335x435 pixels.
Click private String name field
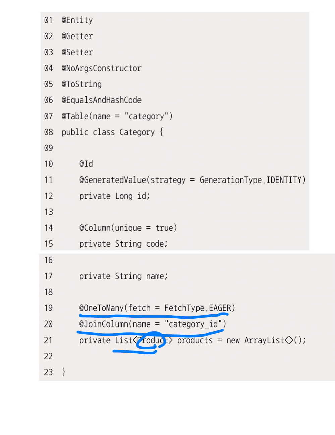click(123, 276)
